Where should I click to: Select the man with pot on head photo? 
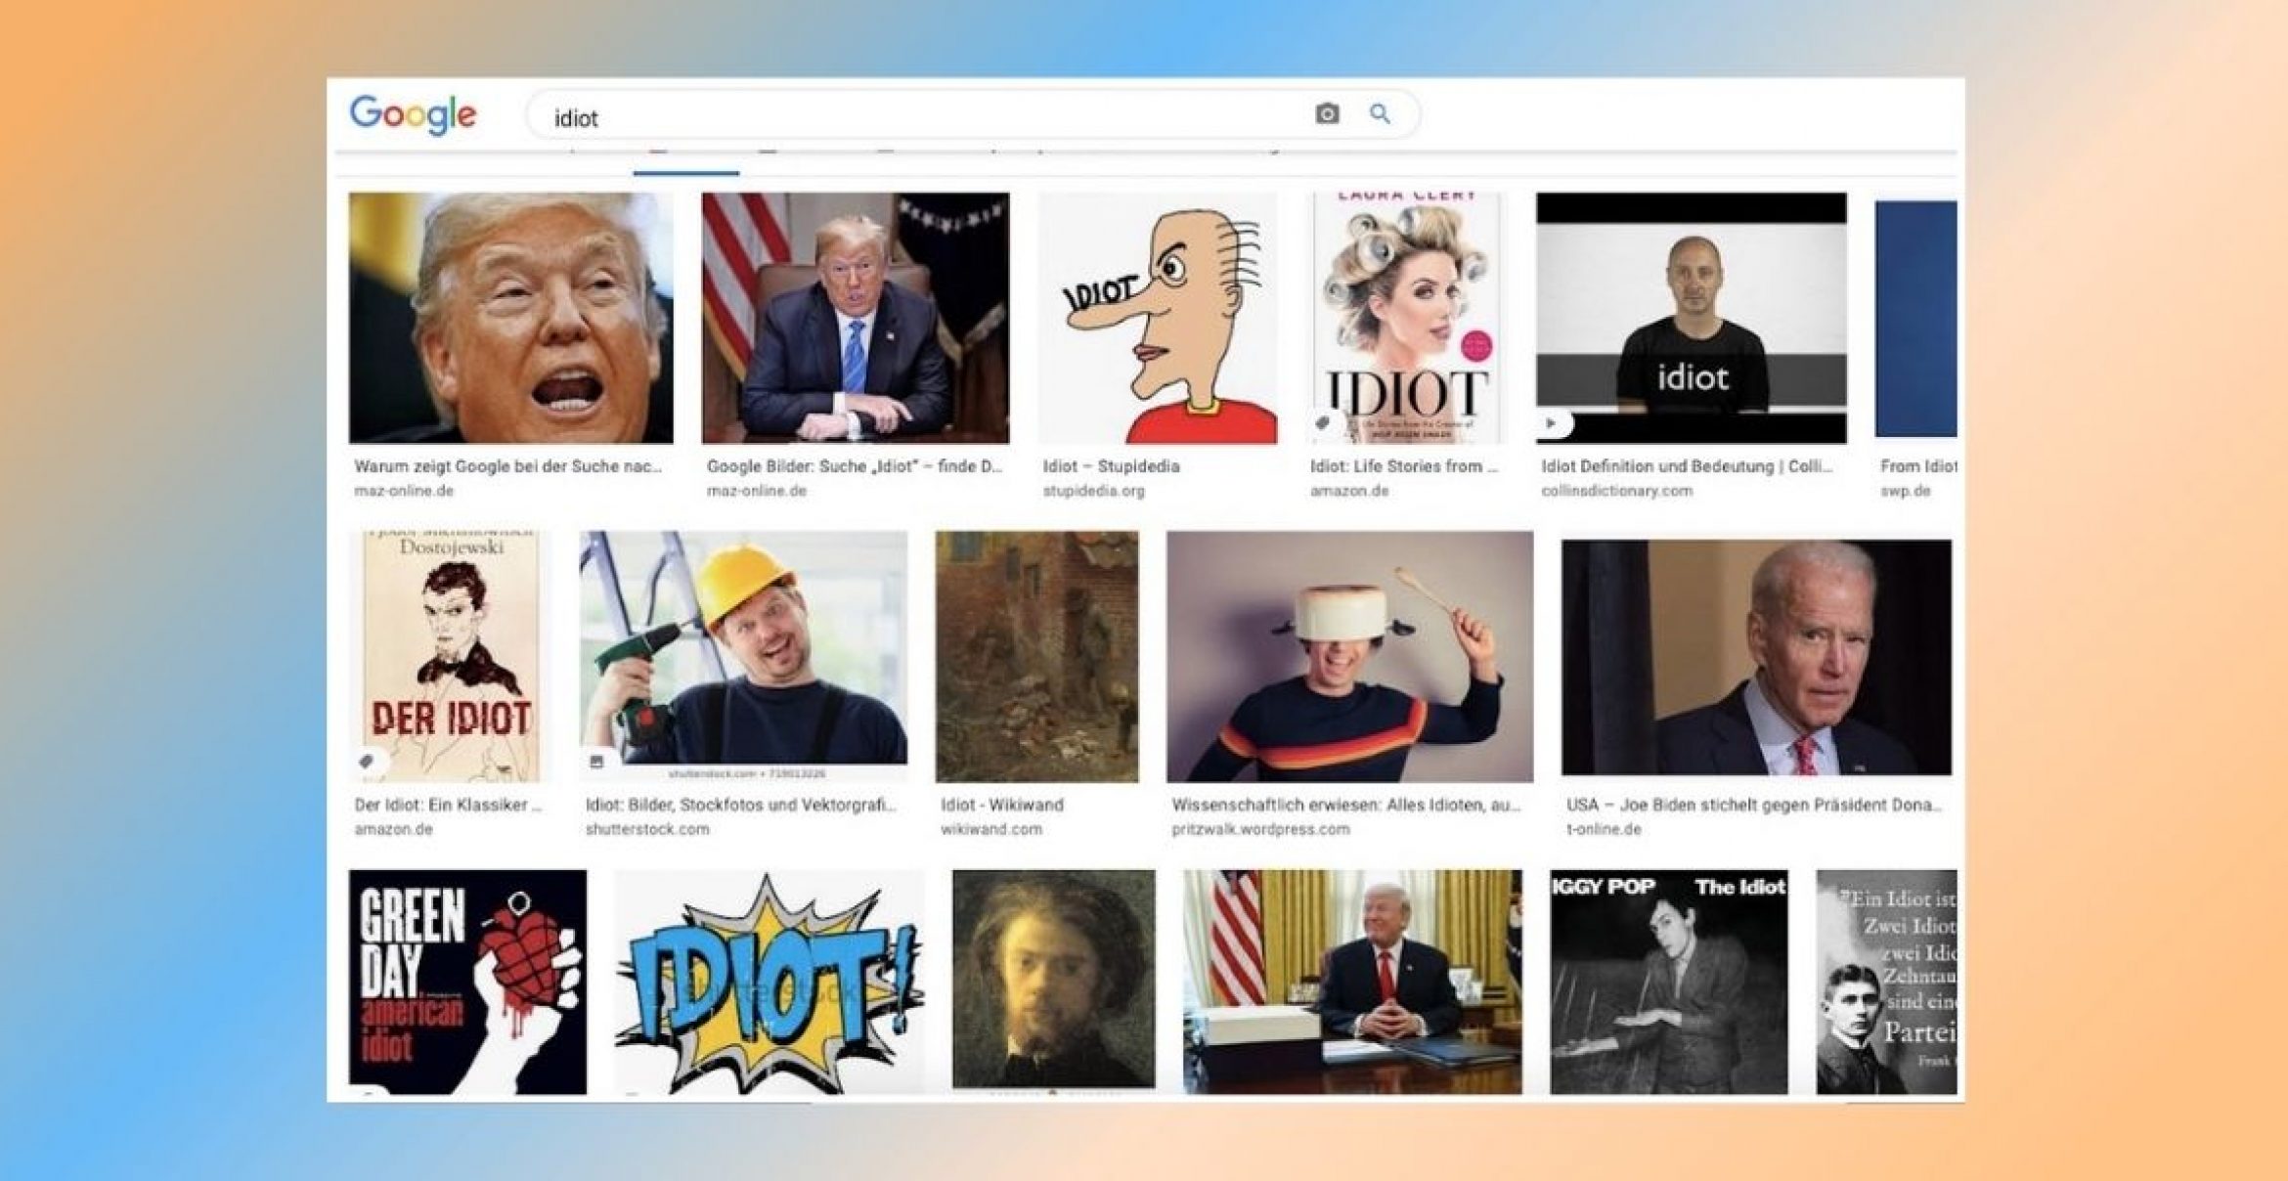click(1348, 656)
